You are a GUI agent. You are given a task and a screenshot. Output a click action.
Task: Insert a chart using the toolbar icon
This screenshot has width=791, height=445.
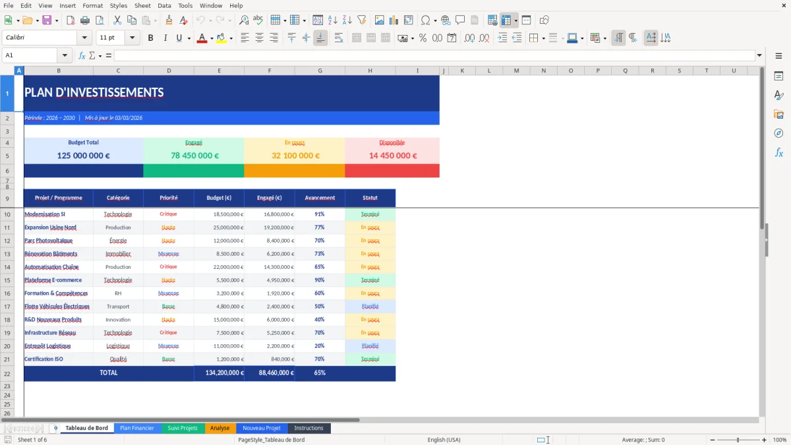click(393, 20)
